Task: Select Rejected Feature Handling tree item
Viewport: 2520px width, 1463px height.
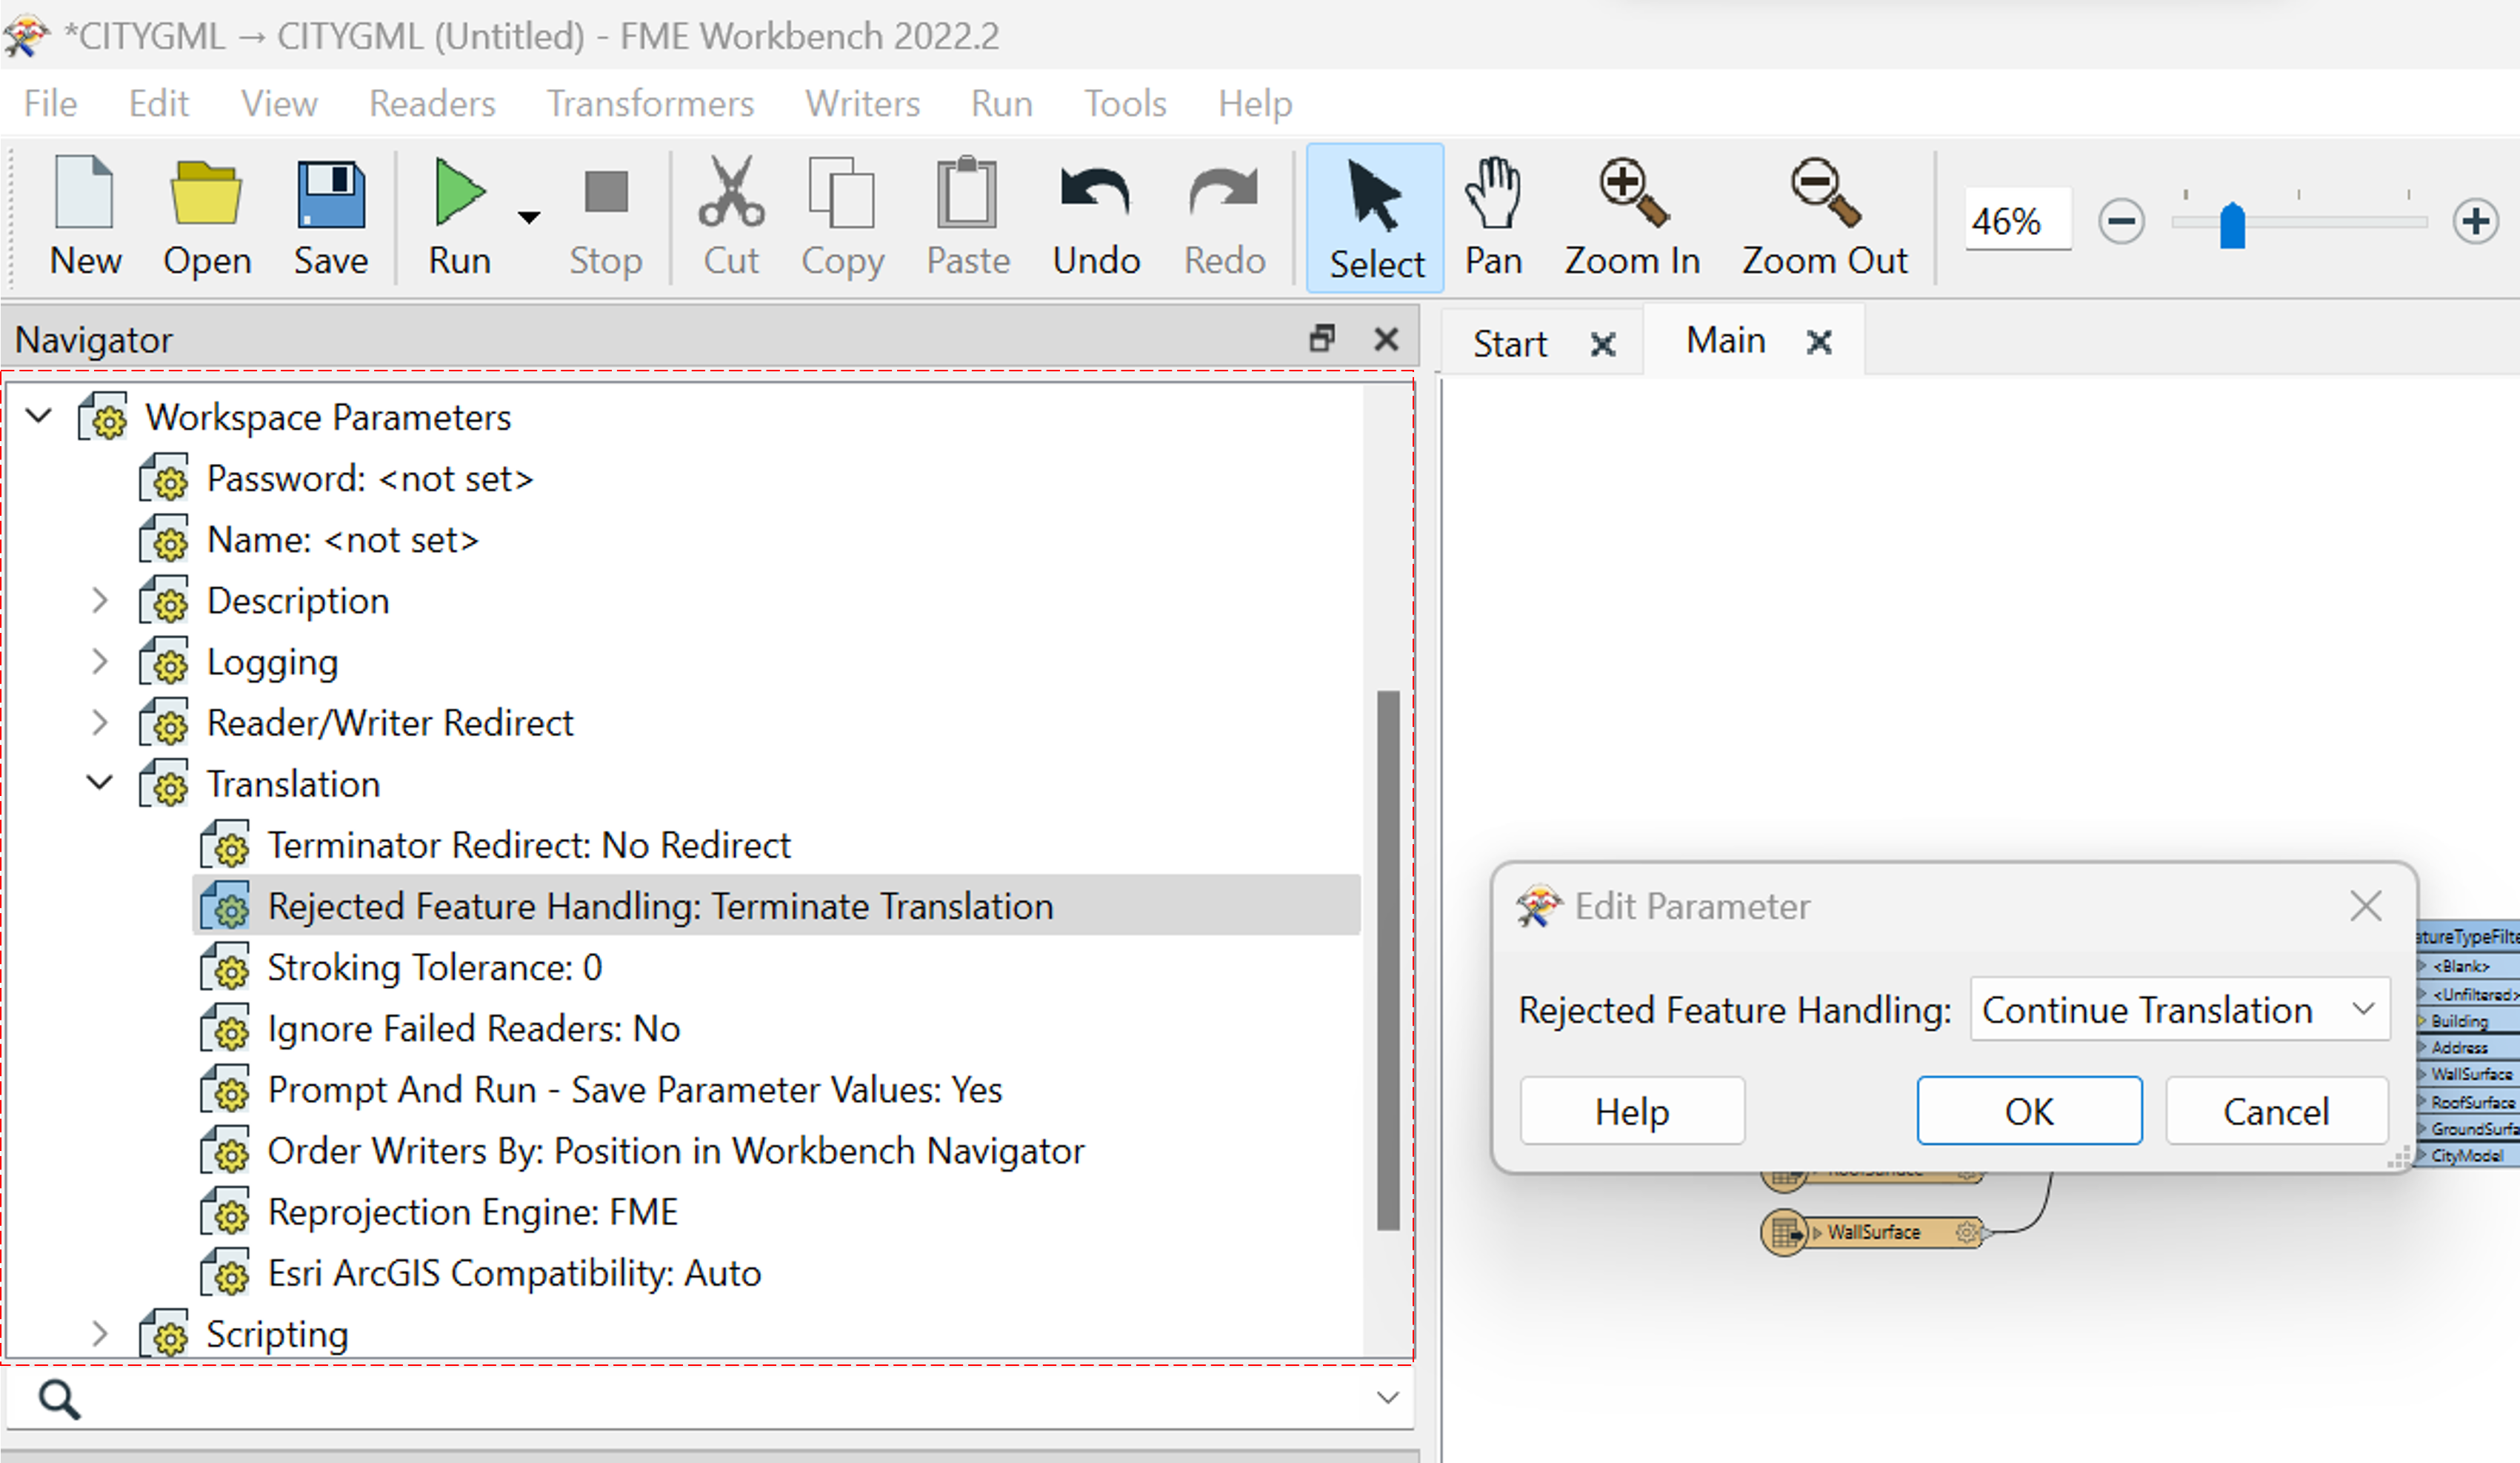Action: coord(776,906)
